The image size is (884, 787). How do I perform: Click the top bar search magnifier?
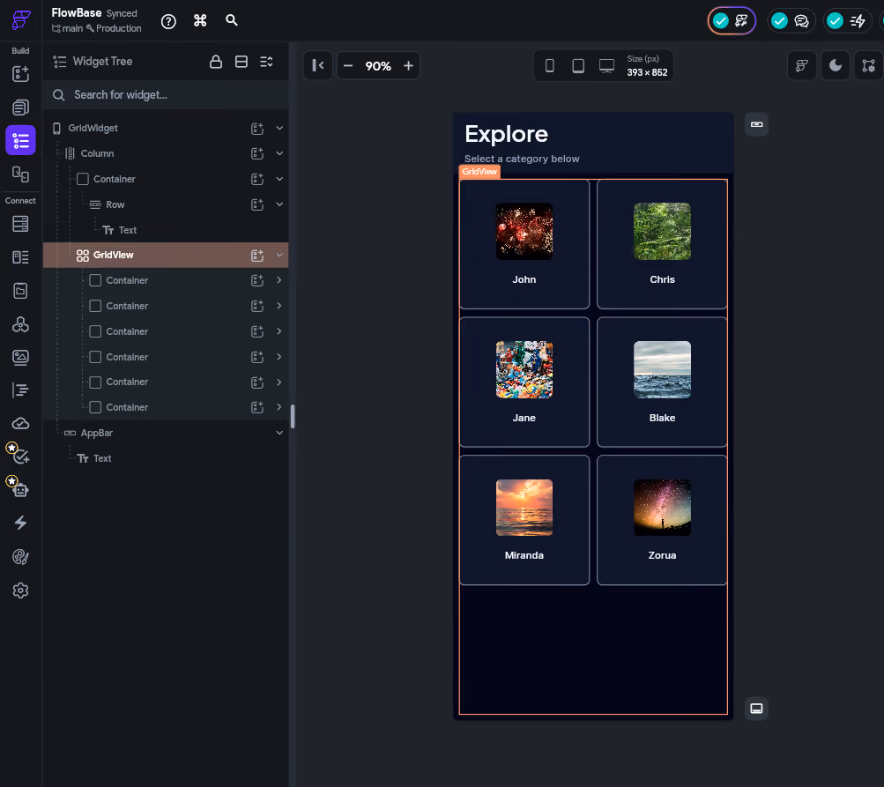click(x=231, y=20)
